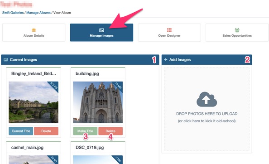Go to the Sales Opportunities tab
Image resolution: width=269 pixels, height=164 pixels.
(x=237, y=33)
